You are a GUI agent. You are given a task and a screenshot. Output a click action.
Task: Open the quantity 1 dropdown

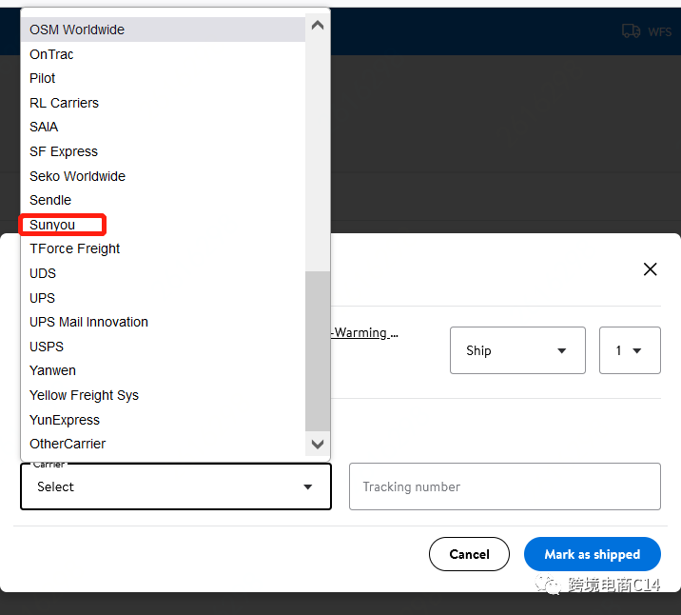tap(630, 350)
